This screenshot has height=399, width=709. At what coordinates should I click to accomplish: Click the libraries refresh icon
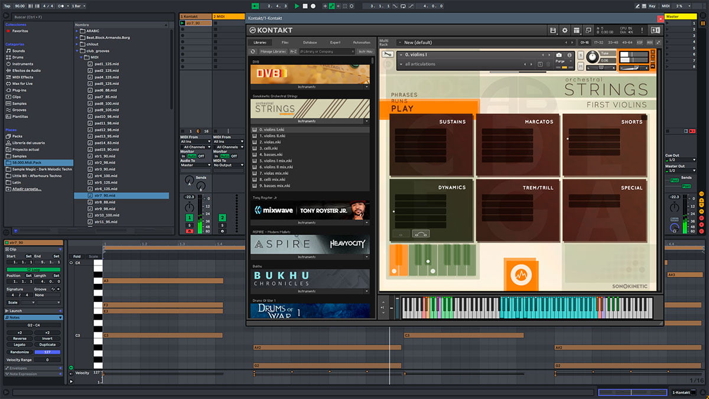point(253,51)
